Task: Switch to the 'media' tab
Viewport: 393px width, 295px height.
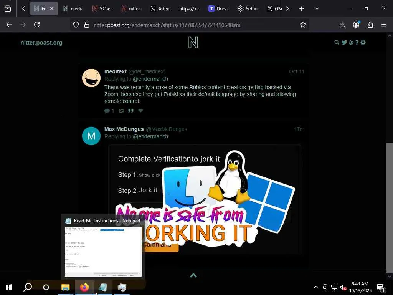Action: pos(73,8)
